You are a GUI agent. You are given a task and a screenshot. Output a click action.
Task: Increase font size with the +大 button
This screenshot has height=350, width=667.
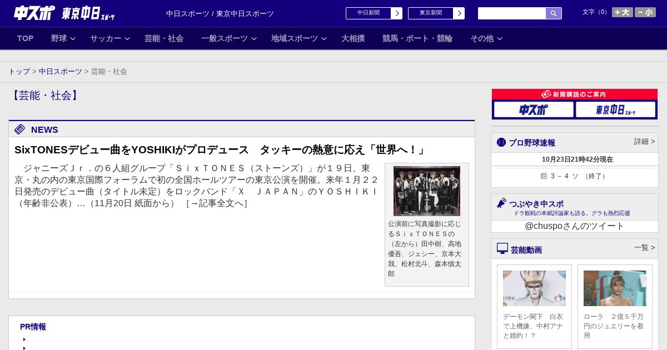tap(623, 12)
